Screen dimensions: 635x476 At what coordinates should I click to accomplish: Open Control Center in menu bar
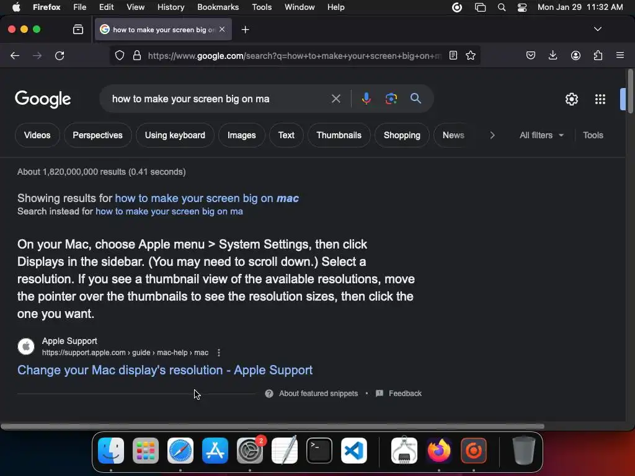[522, 7]
